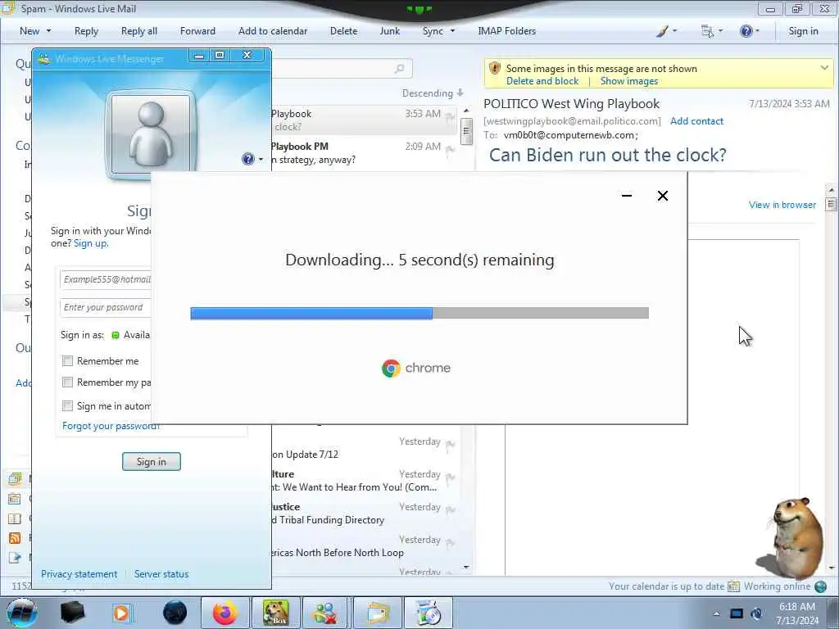Image resolution: width=839 pixels, height=629 pixels.
Task: Click Junk in the toolbar
Action: [389, 31]
